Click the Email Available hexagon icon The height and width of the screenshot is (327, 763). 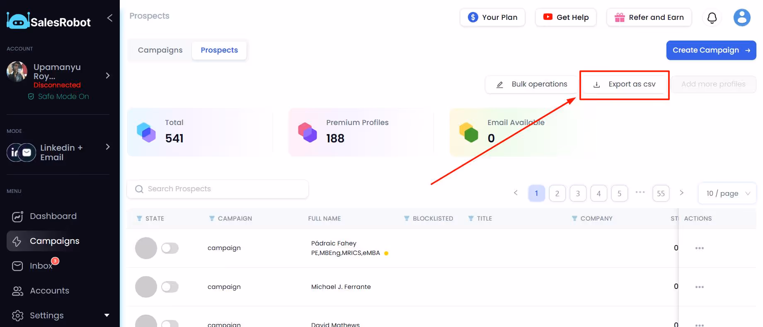[x=469, y=132]
